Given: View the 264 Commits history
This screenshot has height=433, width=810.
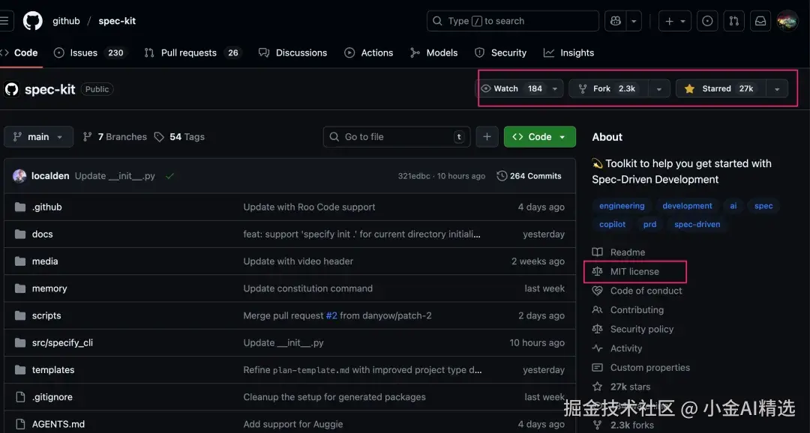Looking at the screenshot, I should click(x=529, y=176).
